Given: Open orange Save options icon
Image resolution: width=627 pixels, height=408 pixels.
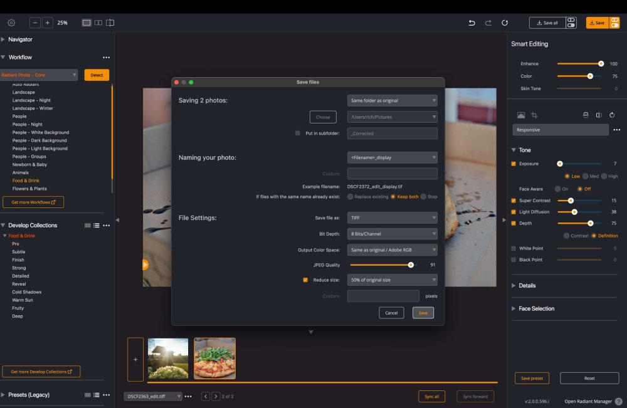Looking at the screenshot, I should tap(614, 23).
